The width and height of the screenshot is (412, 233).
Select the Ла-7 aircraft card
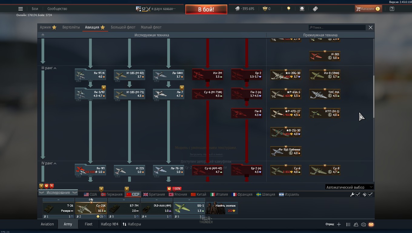pos(168,94)
